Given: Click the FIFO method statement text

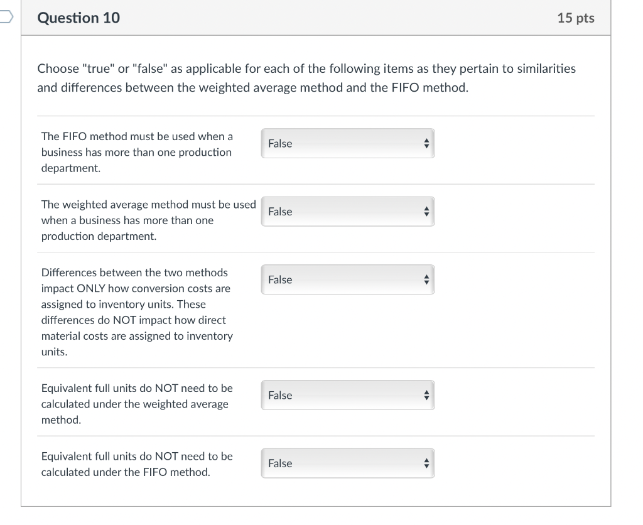Looking at the screenshot, I should (137, 152).
